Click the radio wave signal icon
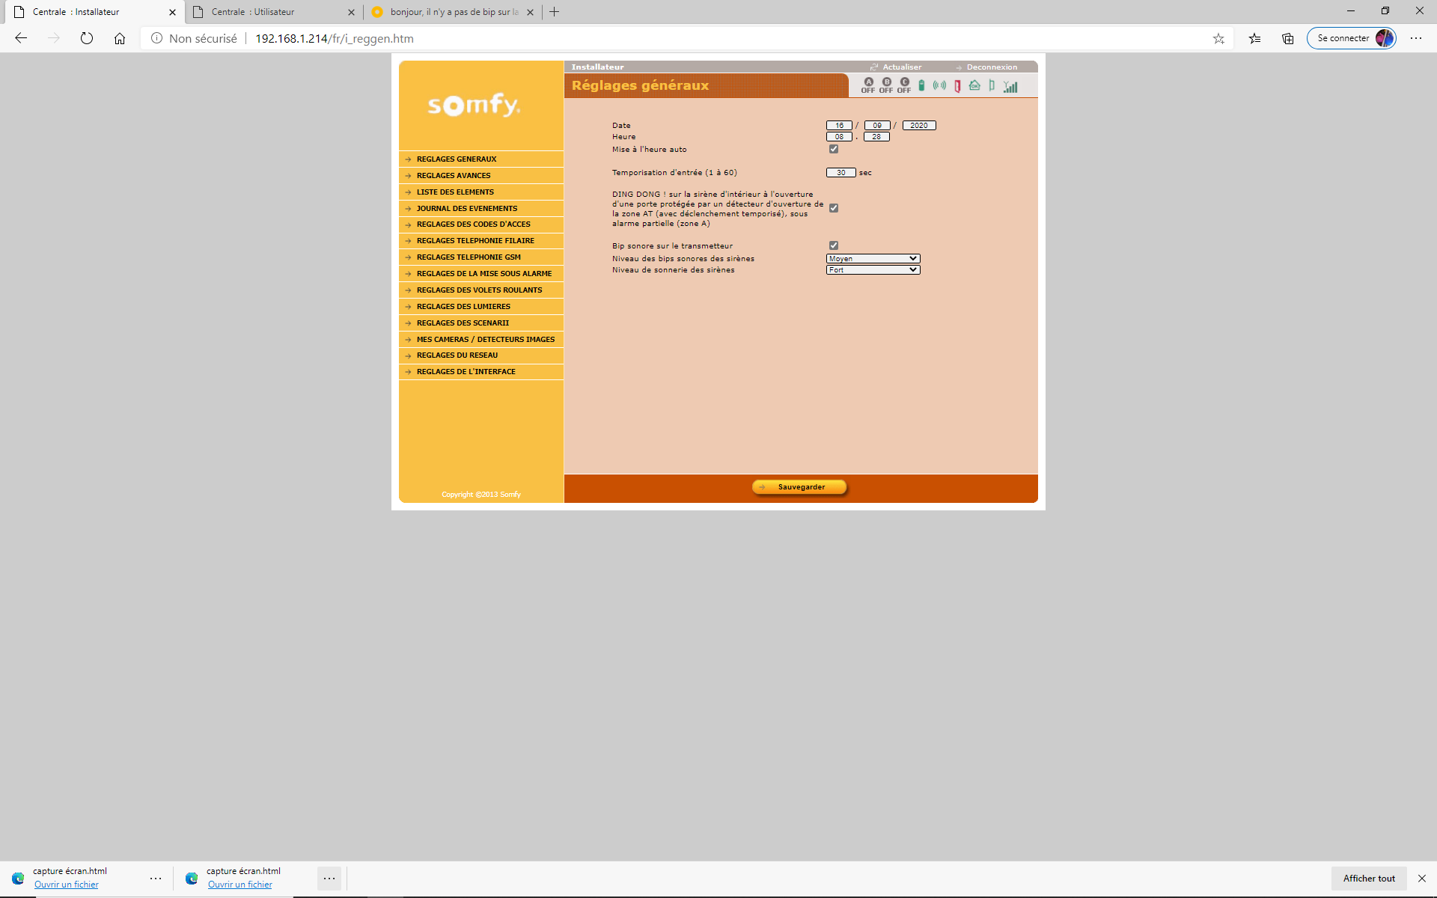 pos(939,85)
